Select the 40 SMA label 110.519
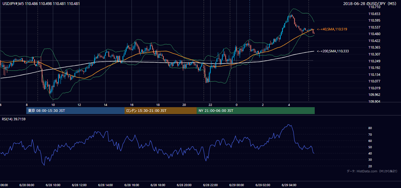This screenshot has width=401, height=188. 332,29
